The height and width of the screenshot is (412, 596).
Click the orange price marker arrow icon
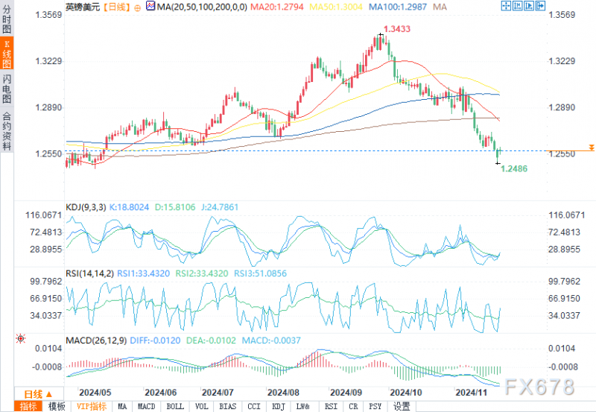coord(592,148)
